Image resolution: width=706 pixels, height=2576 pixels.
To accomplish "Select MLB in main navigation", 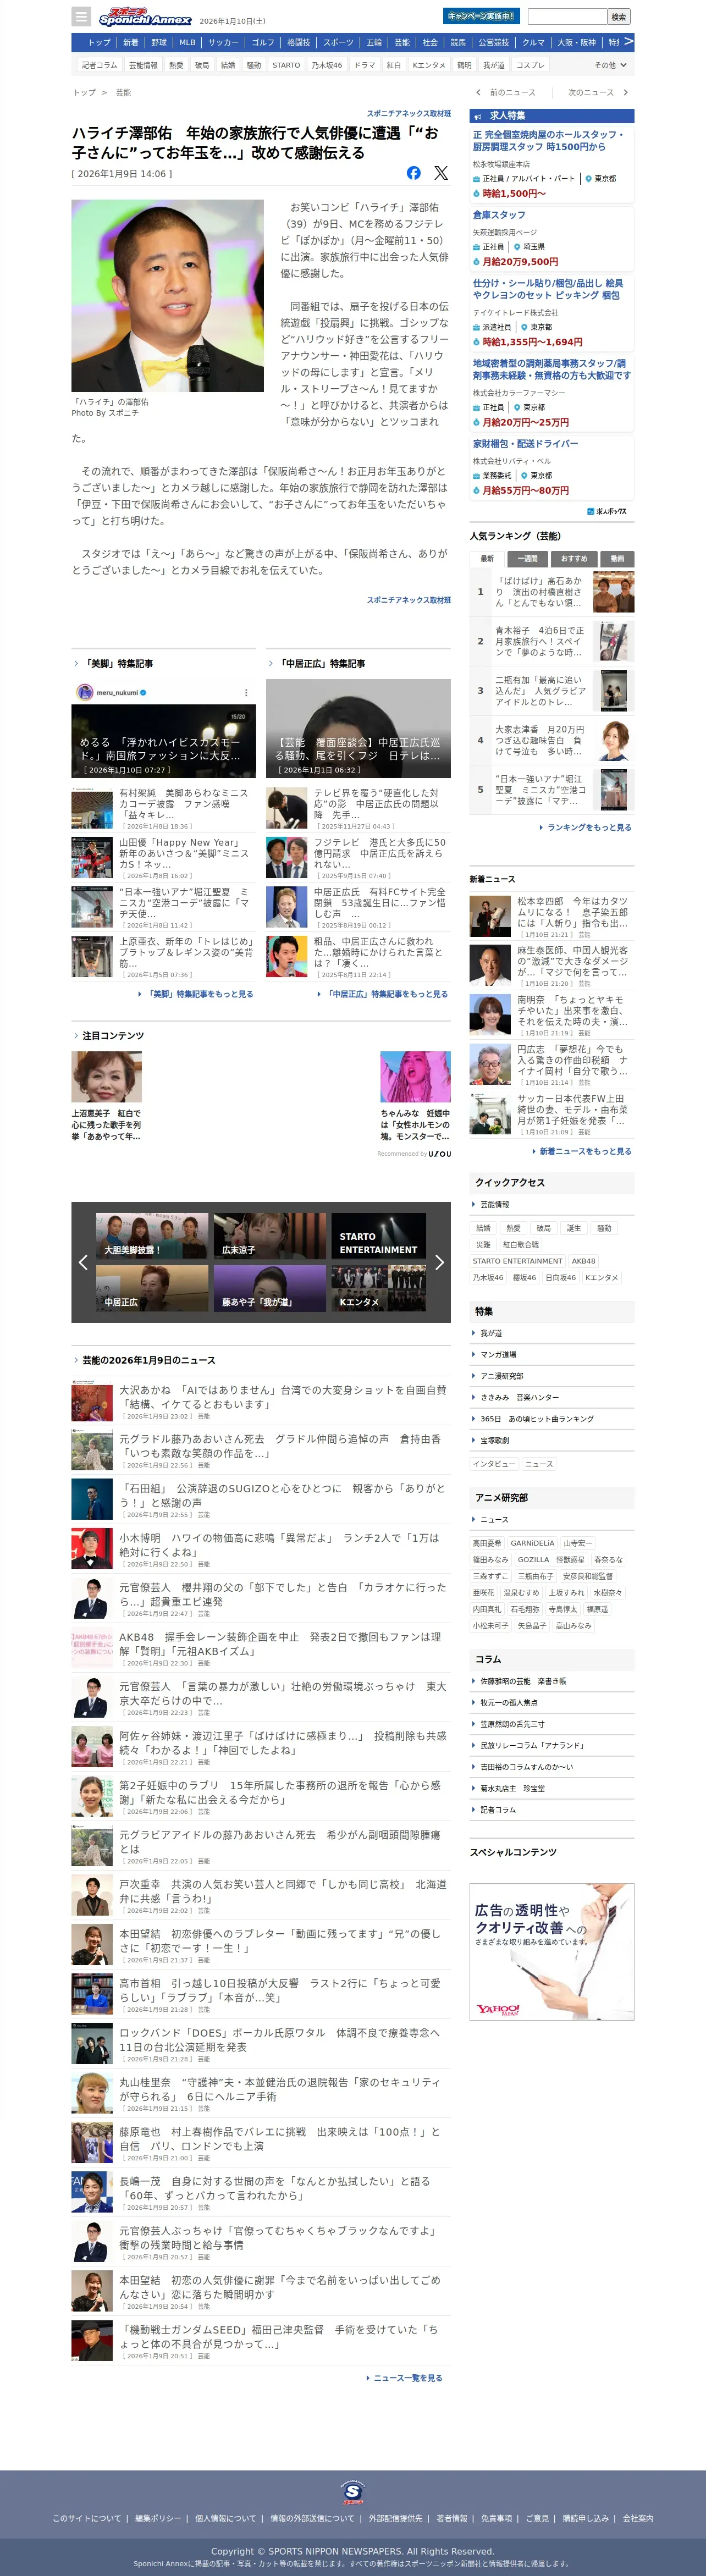I will (x=187, y=43).
